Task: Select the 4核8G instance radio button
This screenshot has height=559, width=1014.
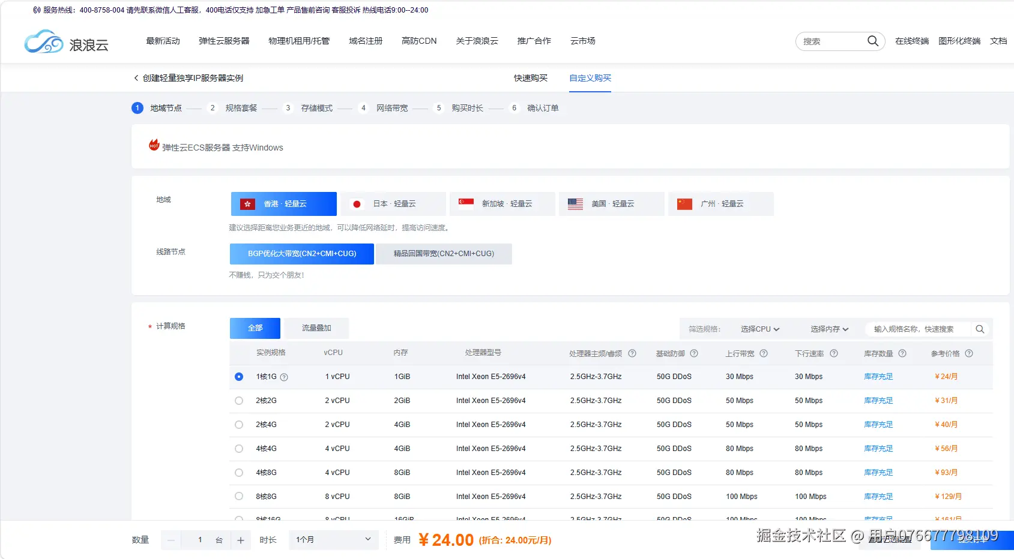Action: (239, 473)
